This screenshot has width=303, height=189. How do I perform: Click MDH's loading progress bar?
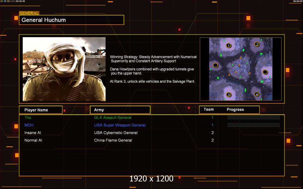[253, 125]
